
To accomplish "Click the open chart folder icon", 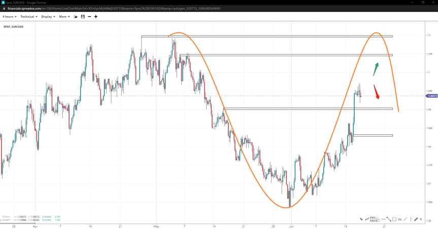I will [x=76, y=17].
